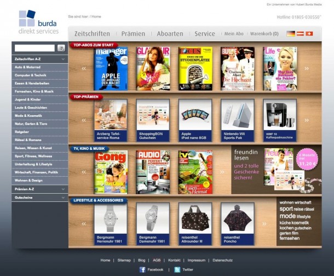Show previous Lifestyle & Accessoires items

(x=84, y=224)
